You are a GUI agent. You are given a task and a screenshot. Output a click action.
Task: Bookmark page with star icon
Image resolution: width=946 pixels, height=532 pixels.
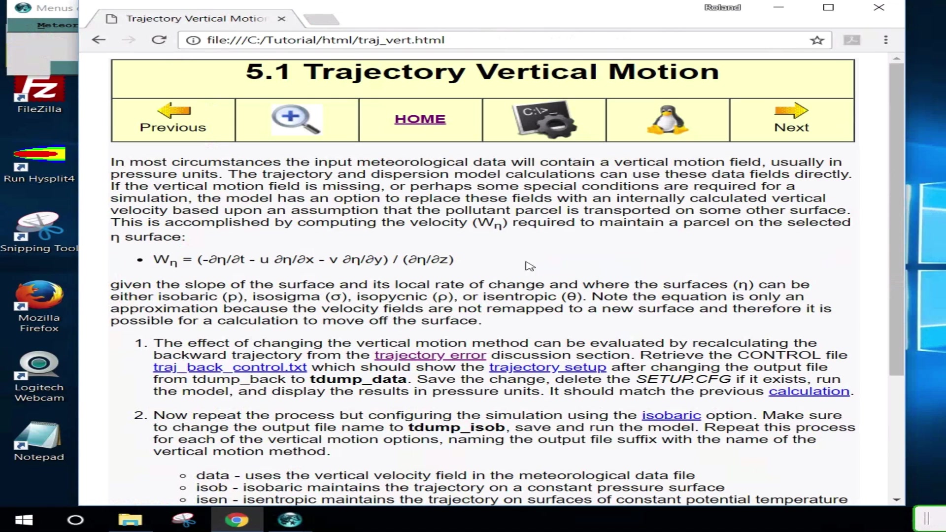tap(817, 40)
